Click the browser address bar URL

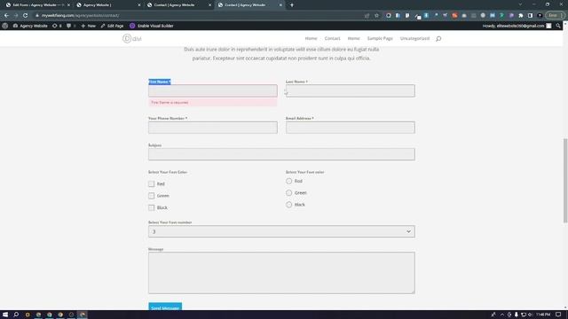(x=81, y=16)
